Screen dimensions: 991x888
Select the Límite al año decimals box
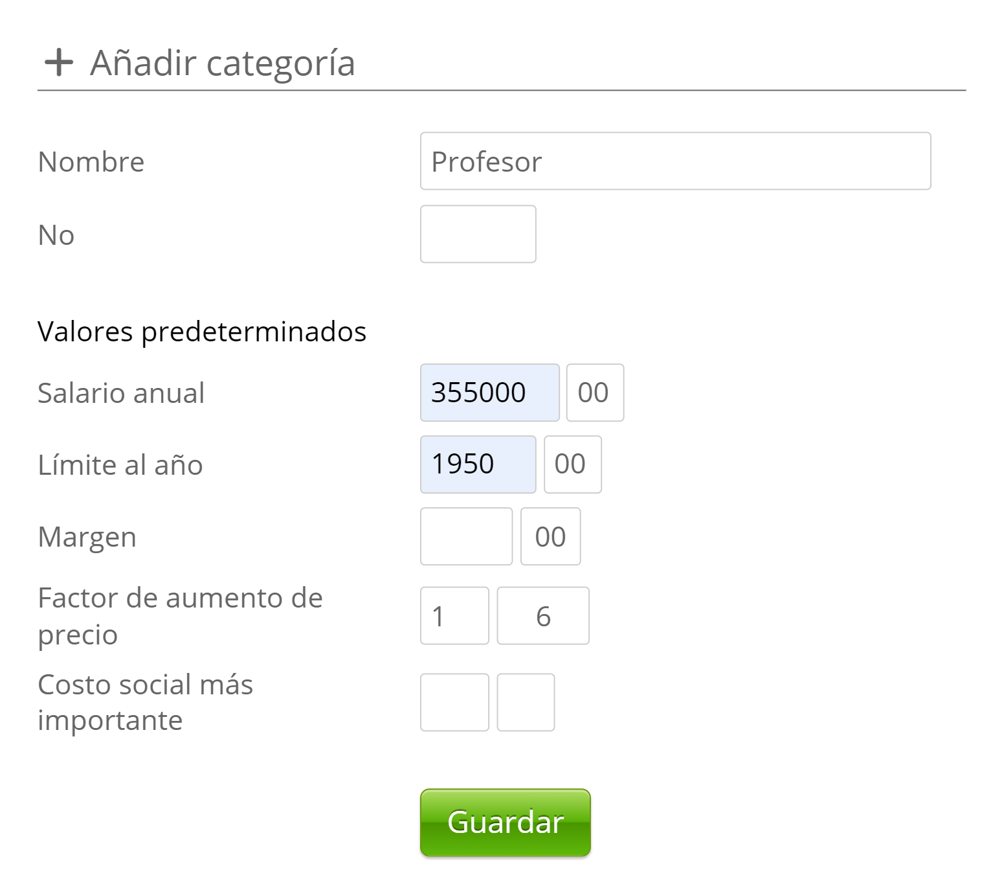click(572, 464)
